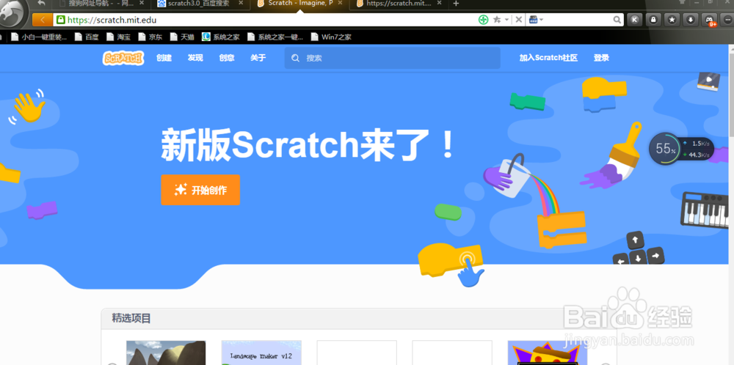Click the 登录 sign-in link
734x365 pixels.
pyautogui.click(x=602, y=58)
